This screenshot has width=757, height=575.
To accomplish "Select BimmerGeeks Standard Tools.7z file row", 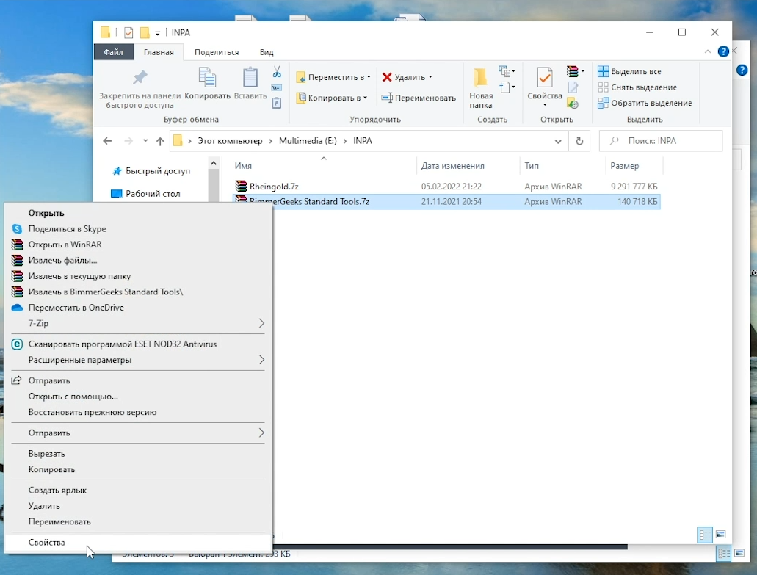I will pyautogui.click(x=446, y=202).
